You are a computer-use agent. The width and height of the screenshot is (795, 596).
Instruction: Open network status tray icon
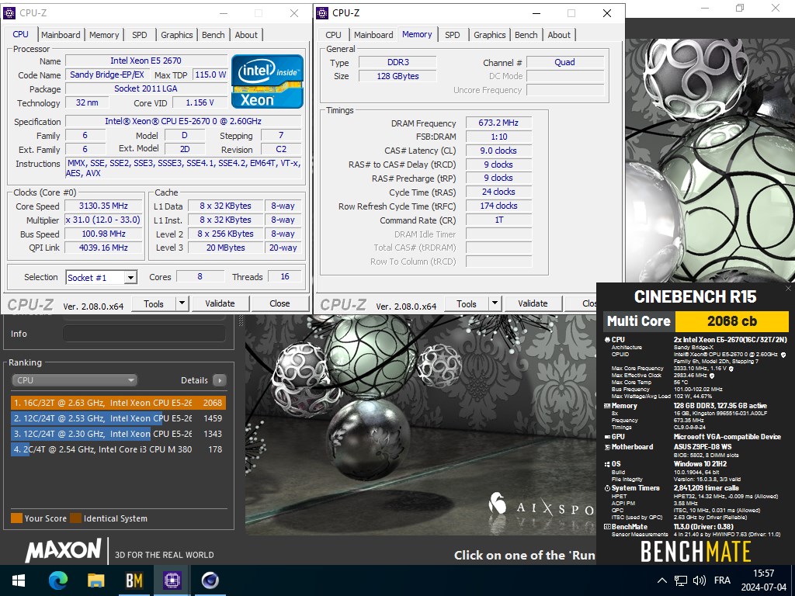tap(680, 580)
